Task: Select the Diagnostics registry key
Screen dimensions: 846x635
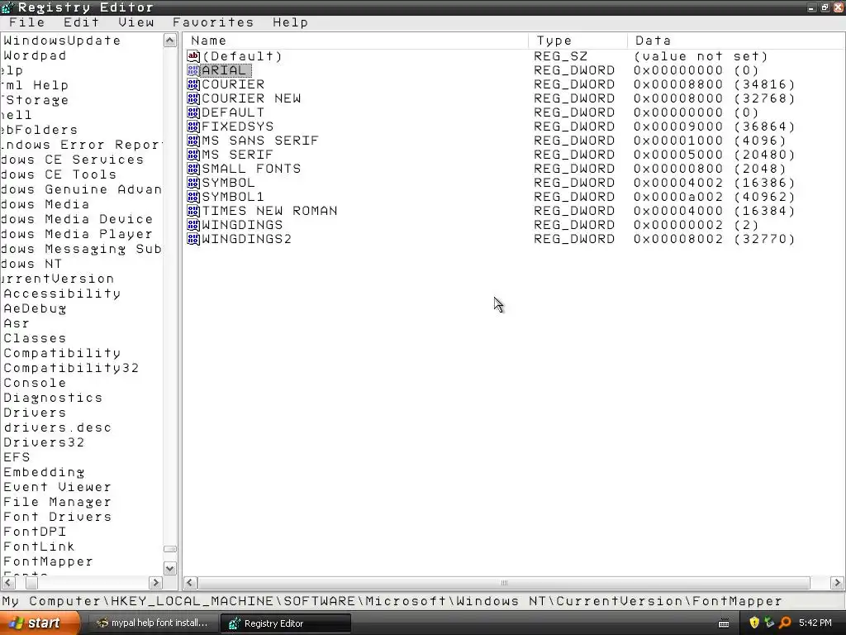Action: 53,398
